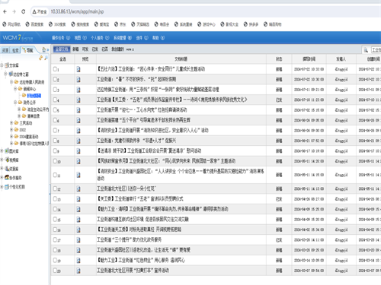
Task: Tick the checkbox for row 17
Action: (55, 239)
